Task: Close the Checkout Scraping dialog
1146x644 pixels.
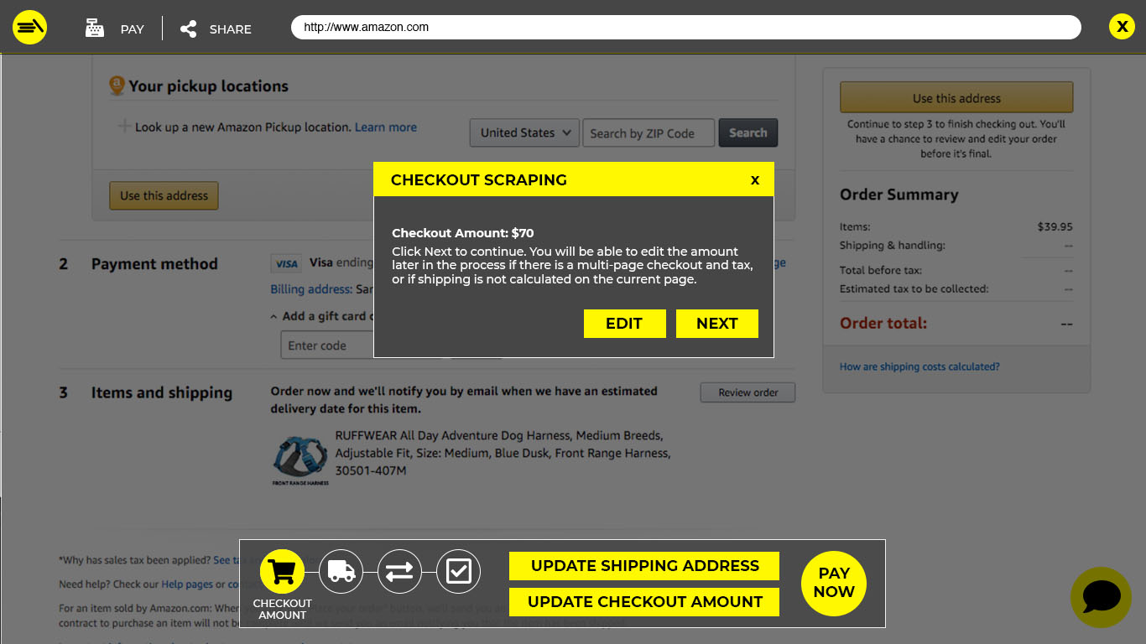Action: (x=755, y=180)
